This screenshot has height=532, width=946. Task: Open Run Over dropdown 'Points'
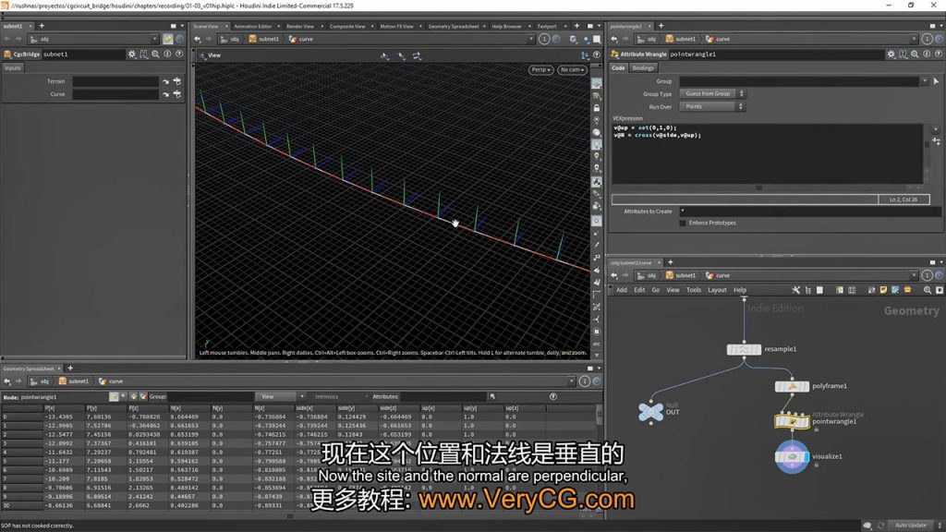point(712,107)
